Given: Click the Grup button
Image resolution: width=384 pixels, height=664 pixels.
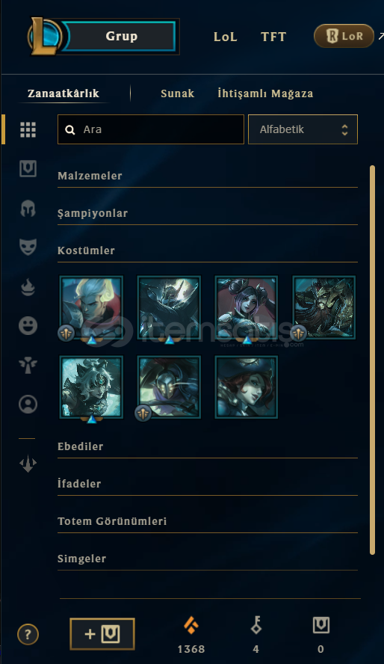Looking at the screenshot, I should [121, 37].
